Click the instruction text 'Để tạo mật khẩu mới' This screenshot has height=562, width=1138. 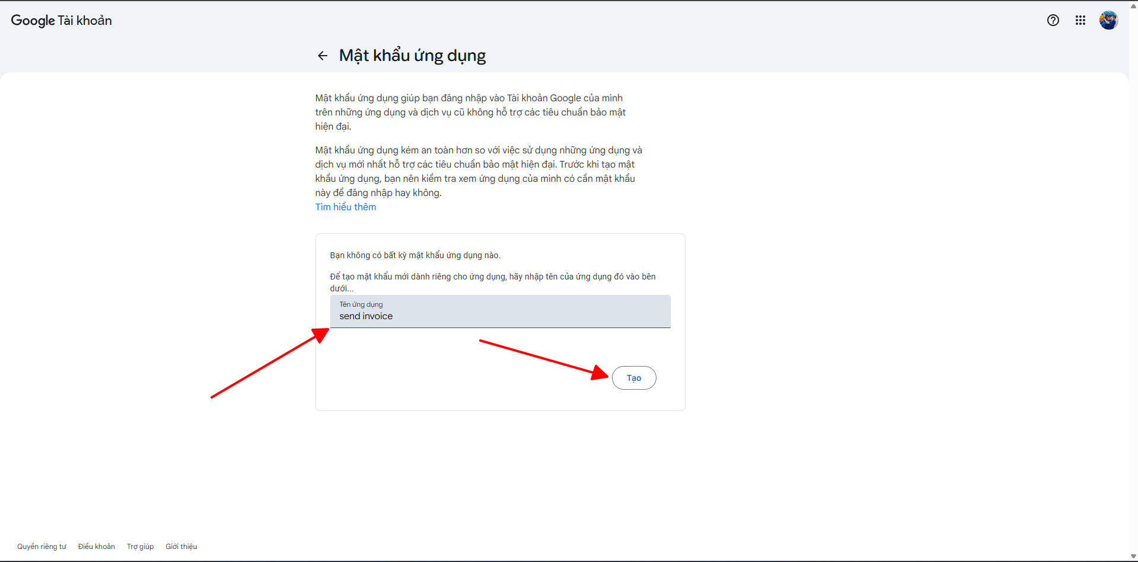[492, 277]
